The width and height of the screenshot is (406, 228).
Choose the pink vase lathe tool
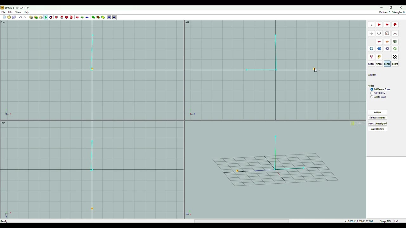pos(371,57)
